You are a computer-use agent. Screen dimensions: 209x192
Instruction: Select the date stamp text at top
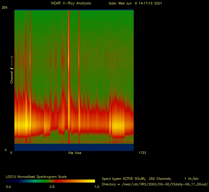(x=135, y=3)
